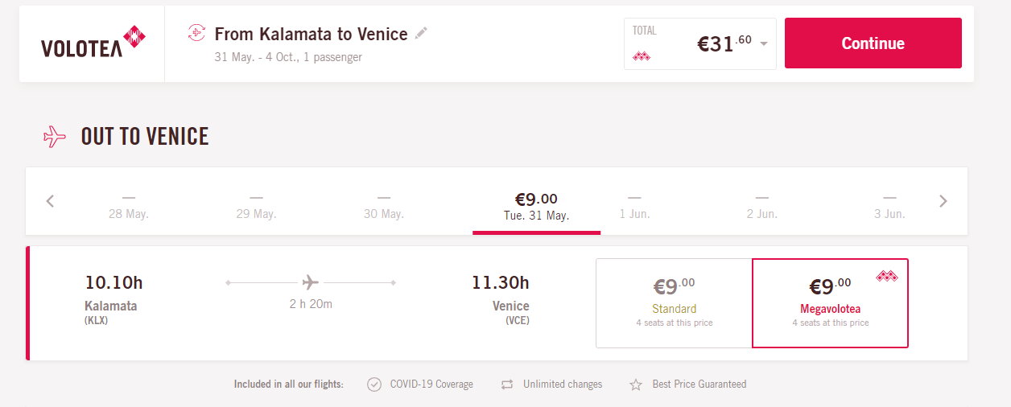Click the Megavolotea emblem in total box
The image size is (1011, 407).
click(642, 55)
